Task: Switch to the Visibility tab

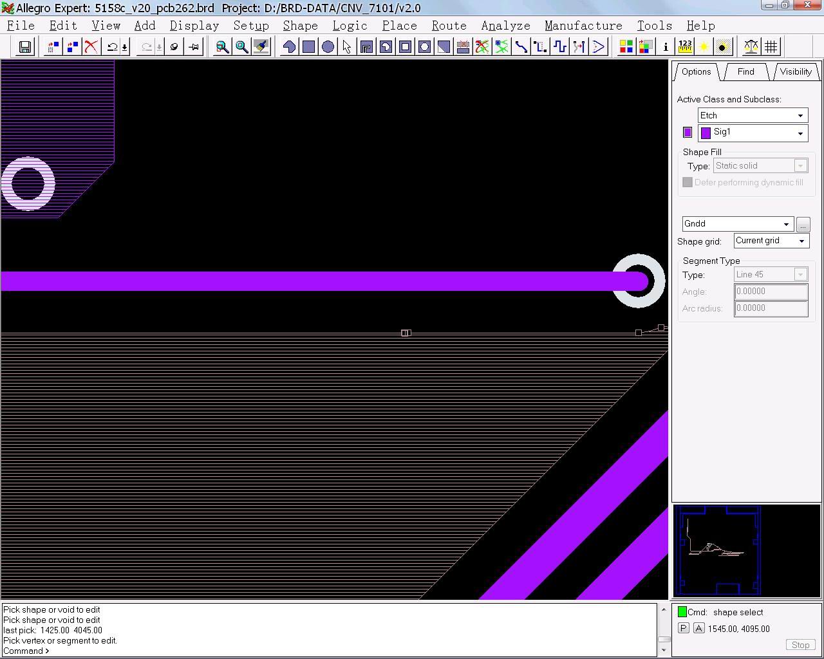Action: [x=796, y=71]
